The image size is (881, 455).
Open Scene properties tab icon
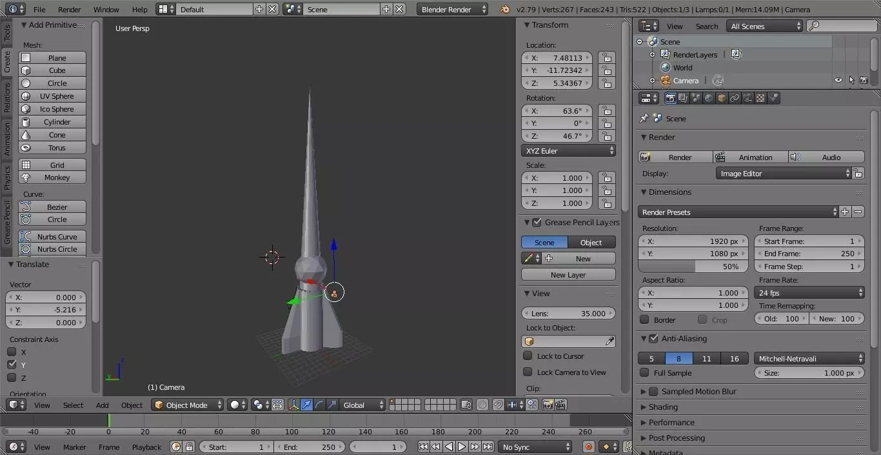[696, 98]
